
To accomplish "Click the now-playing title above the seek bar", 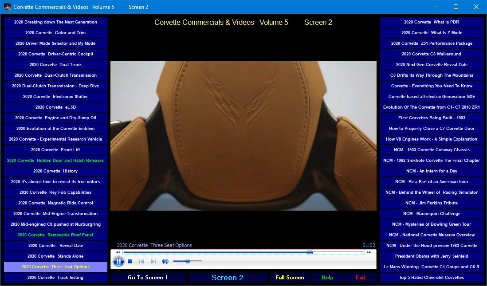I will point(154,245).
